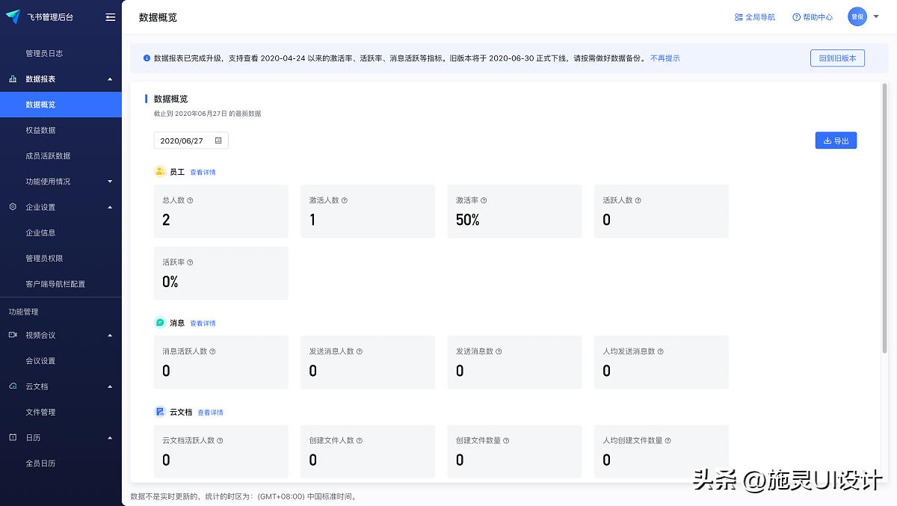The width and height of the screenshot is (897, 506).
Task: Click the 导出 export button
Action: pyautogui.click(x=836, y=140)
